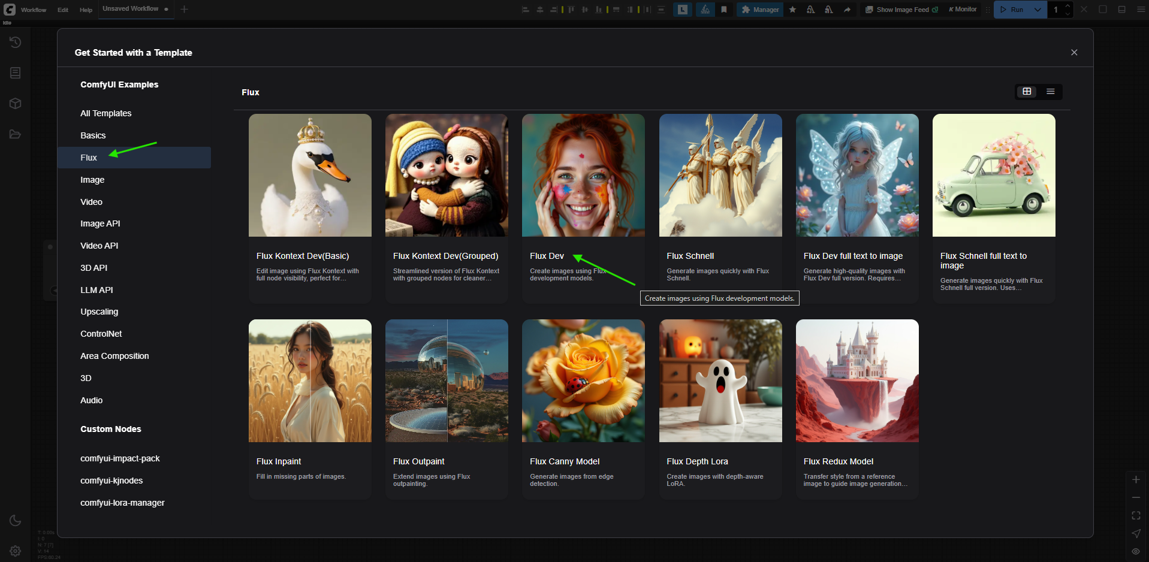Select Audio category
The height and width of the screenshot is (562, 1149).
(x=134, y=400)
